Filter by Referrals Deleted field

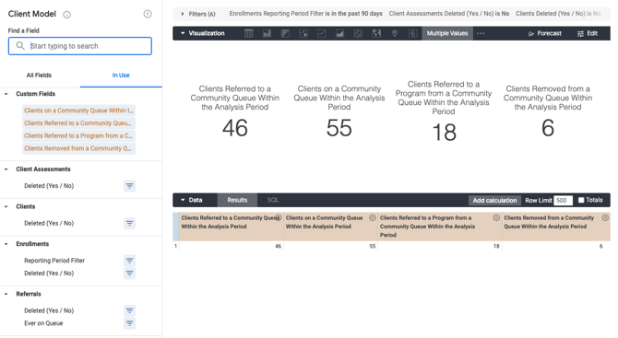(x=129, y=310)
